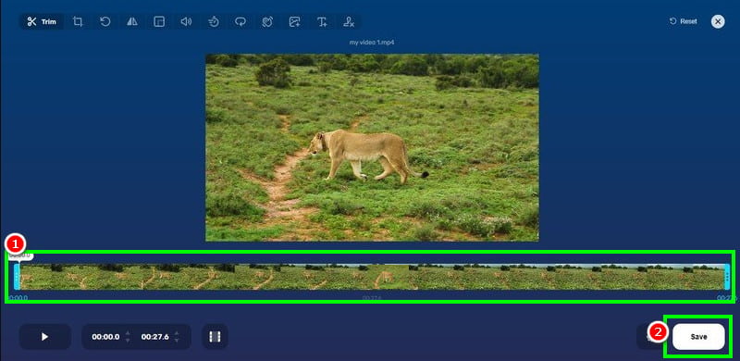740x361 pixels.
Task: Click the middle of the timeline filmstrip
Action: coord(372,277)
